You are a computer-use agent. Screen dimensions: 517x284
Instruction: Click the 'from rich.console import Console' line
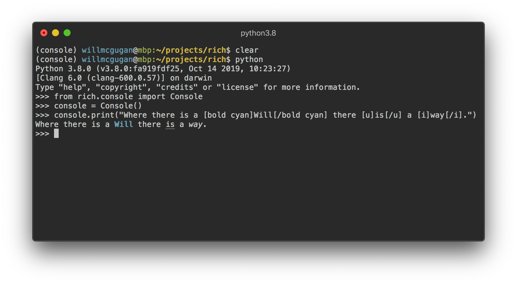[x=128, y=96]
